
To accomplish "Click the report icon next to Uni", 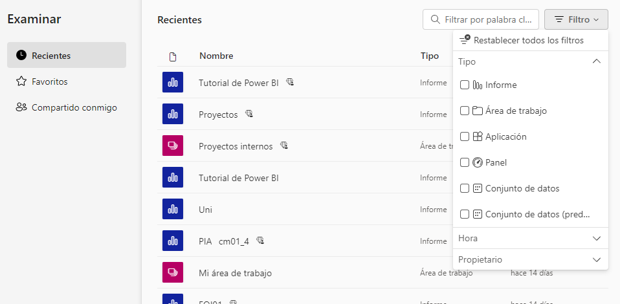I will click(x=173, y=210).
